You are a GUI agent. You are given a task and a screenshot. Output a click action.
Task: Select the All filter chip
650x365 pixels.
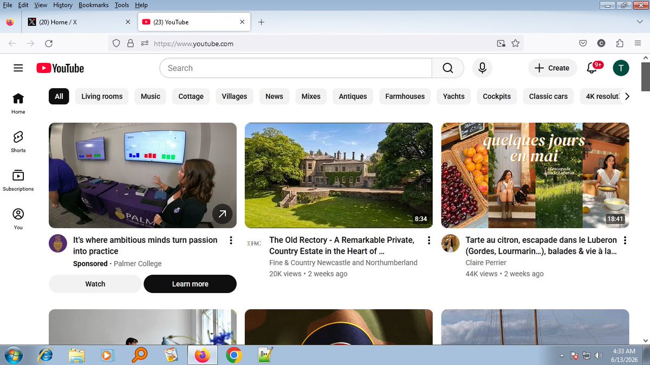59,96
